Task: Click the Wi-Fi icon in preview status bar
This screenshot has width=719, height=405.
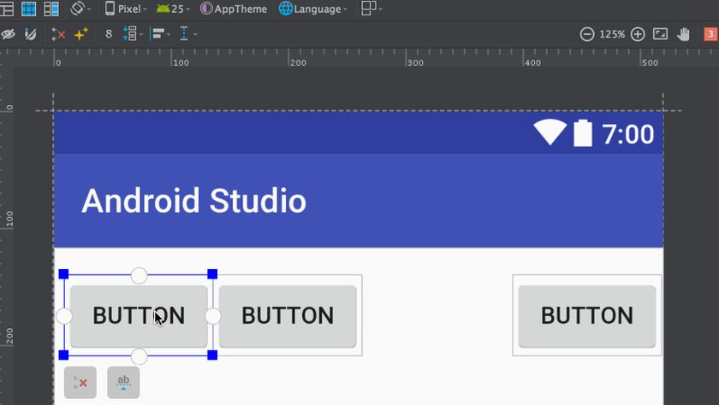Action: coord(550,132)
